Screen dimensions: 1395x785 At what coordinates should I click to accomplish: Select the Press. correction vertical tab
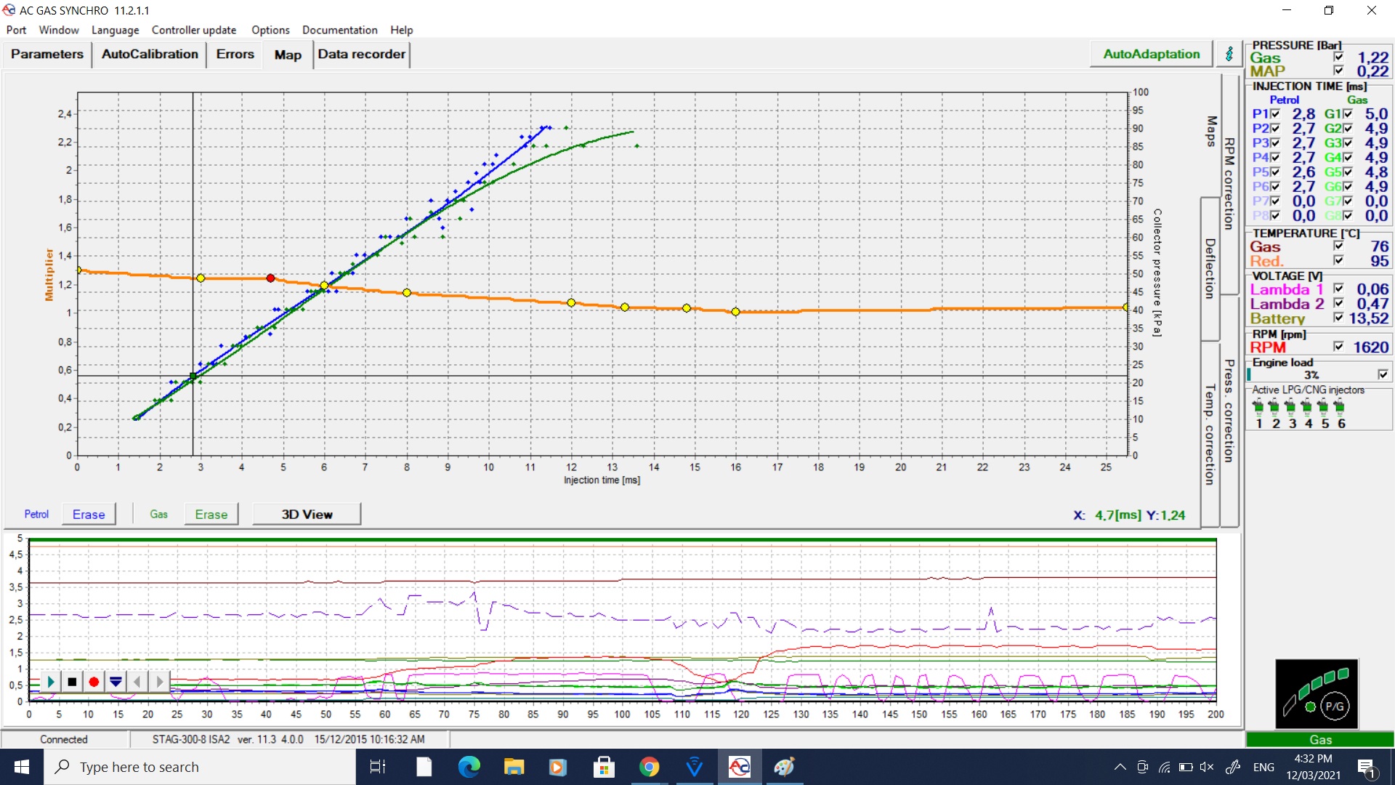1229,411
